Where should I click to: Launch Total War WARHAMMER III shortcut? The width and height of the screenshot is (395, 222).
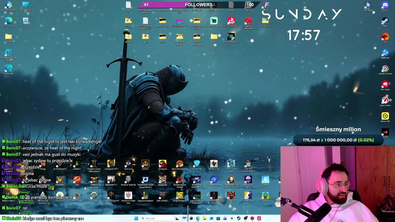(248, 166)
